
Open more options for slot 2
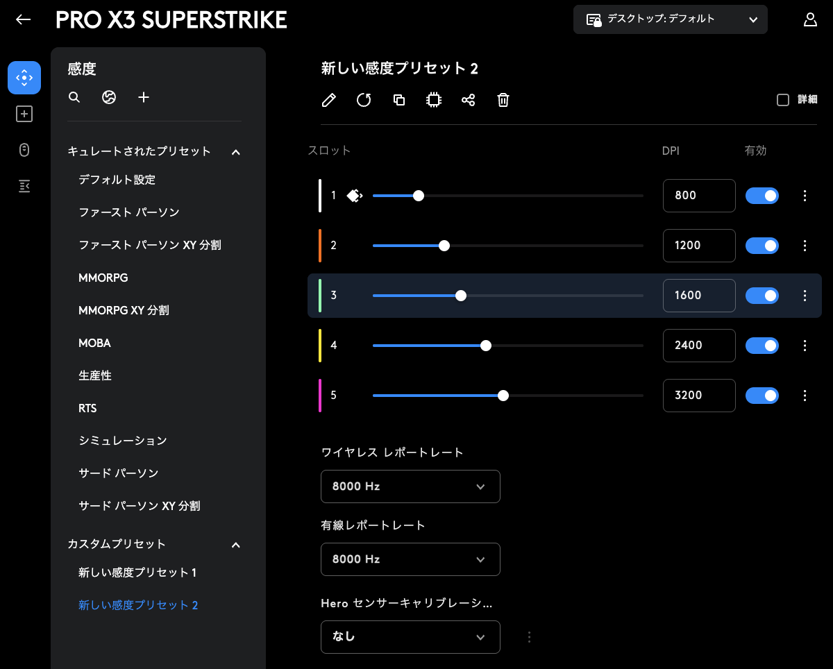tap(805, 246)
